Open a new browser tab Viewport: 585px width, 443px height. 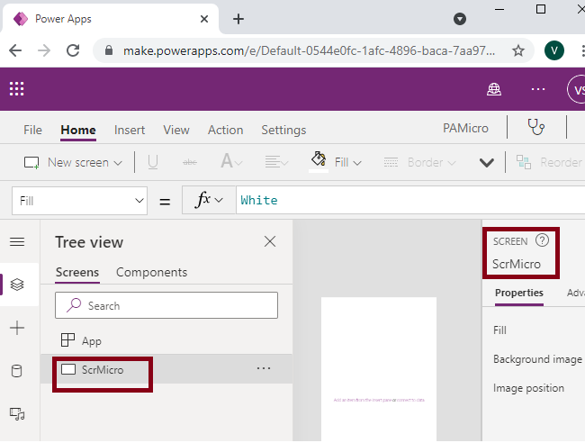coord(238,19)
